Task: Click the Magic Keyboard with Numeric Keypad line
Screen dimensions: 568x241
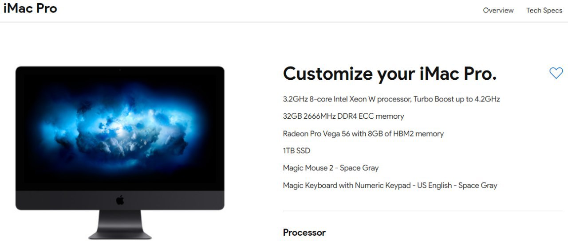Action: point(390,186)
